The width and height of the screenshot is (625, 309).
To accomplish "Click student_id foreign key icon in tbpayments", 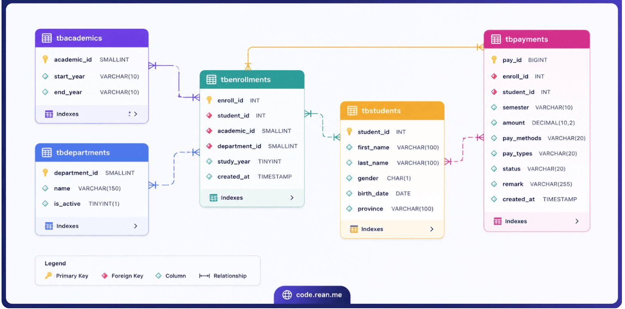I will point(494,92).
